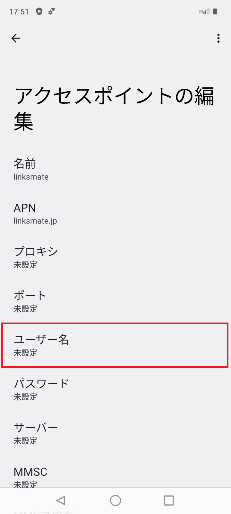The height and width of the screenshot is (514, 231).
Task: Select the サーバー setting row
Action: point(116,433)
